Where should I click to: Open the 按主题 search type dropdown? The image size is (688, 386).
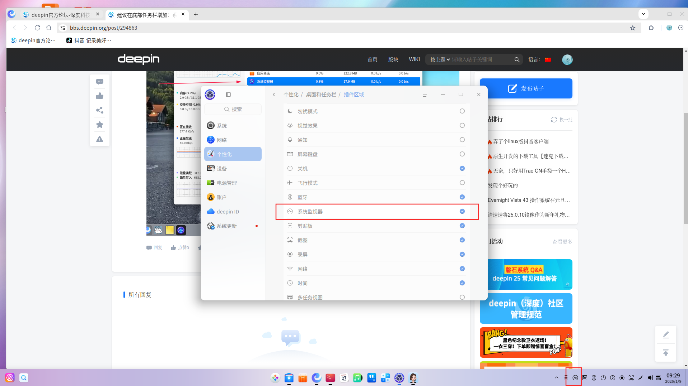pyautogui.click(x=440, y=60)
